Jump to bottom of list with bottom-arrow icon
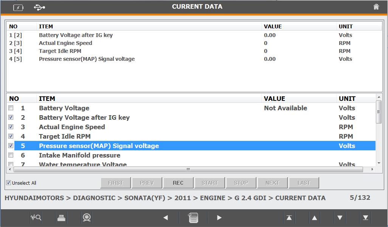The image size is (388, 227). pyautogui.click(x=365, y=218)
